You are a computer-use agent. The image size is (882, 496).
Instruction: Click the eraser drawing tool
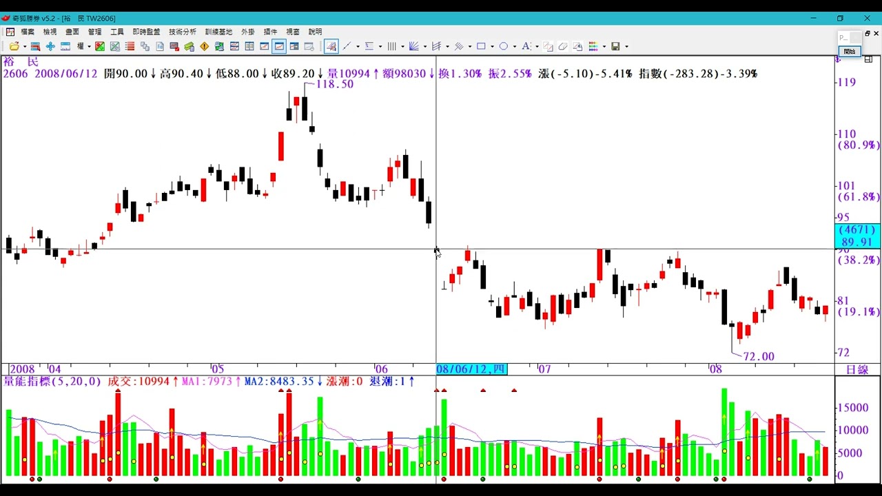click(x=562, y=46)
